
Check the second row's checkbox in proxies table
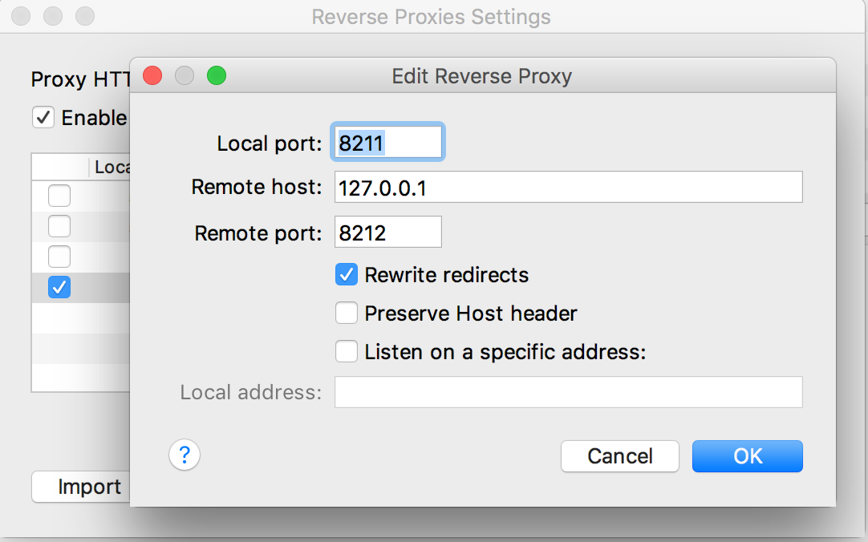pos(59,226)
